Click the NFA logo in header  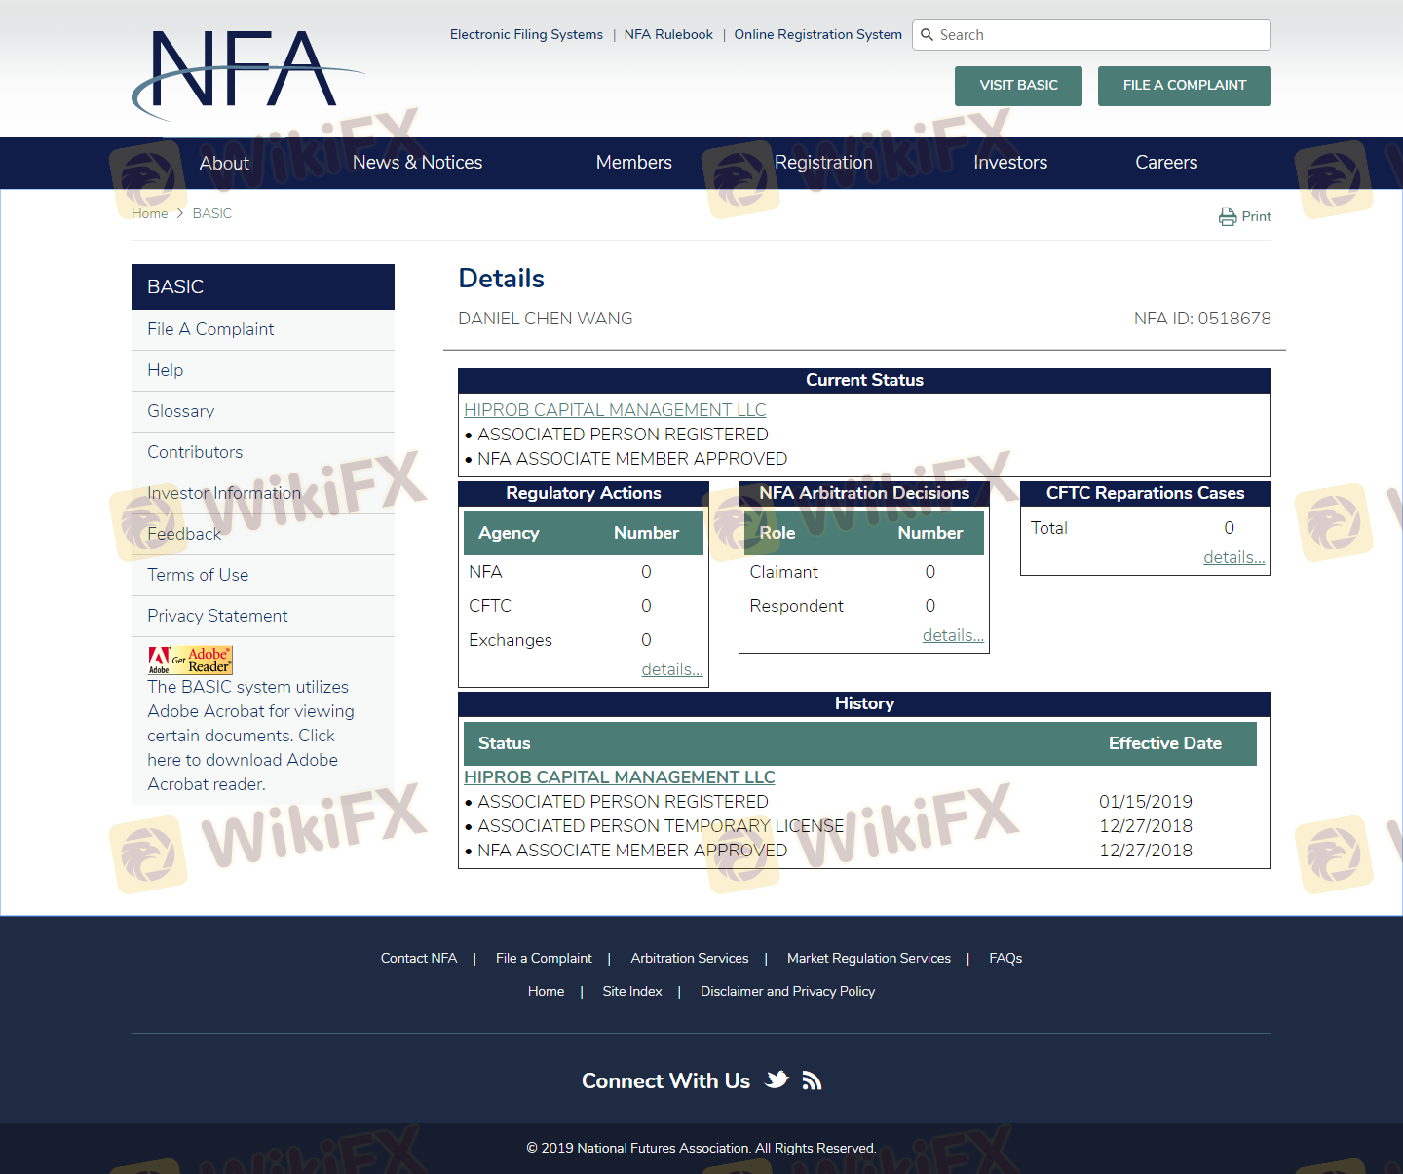[244, 70]
